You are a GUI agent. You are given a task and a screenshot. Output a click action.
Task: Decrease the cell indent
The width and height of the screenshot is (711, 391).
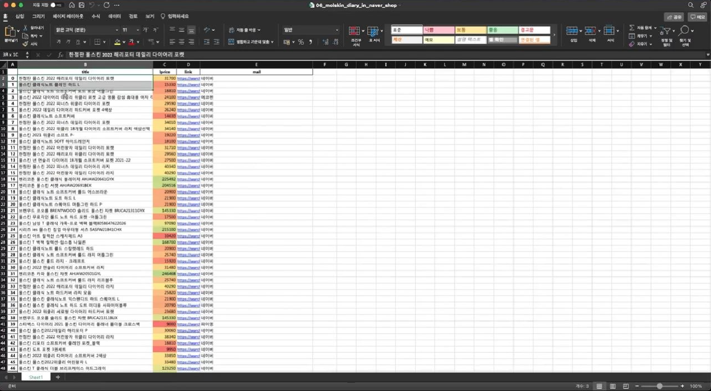[x=206, y=42]
